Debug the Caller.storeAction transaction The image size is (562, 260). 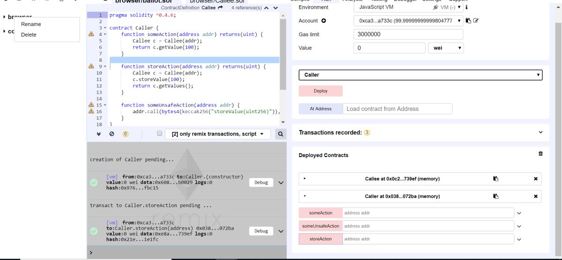point(261,231)
